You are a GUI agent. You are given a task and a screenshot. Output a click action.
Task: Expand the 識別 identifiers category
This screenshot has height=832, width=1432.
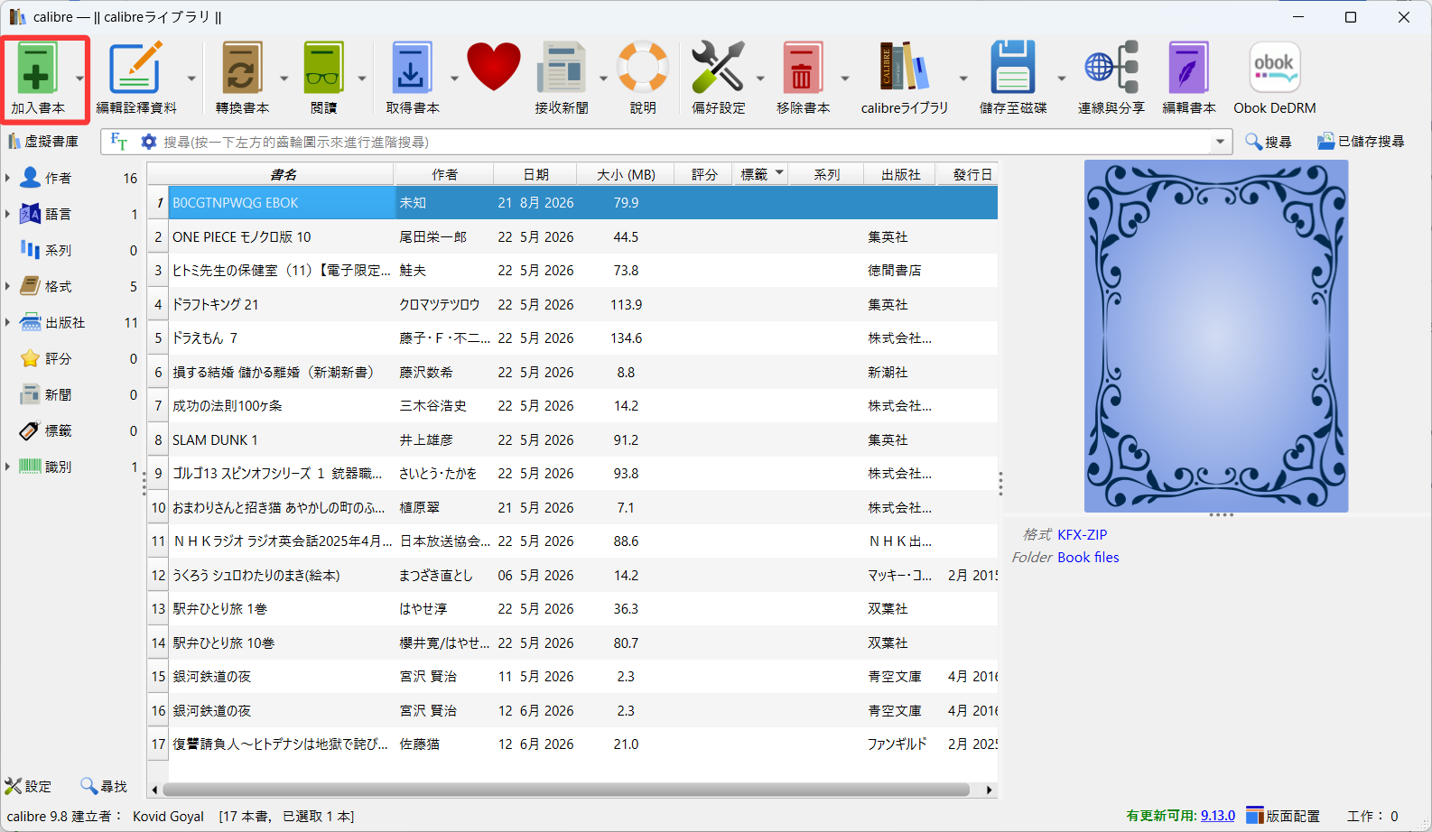tap(8, 467)
